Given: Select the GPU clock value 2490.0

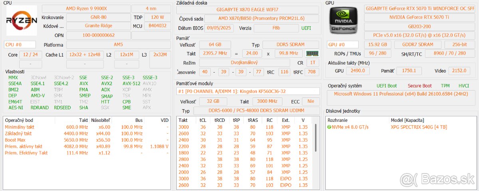Looking at the screenshot, I should (358, 71).
